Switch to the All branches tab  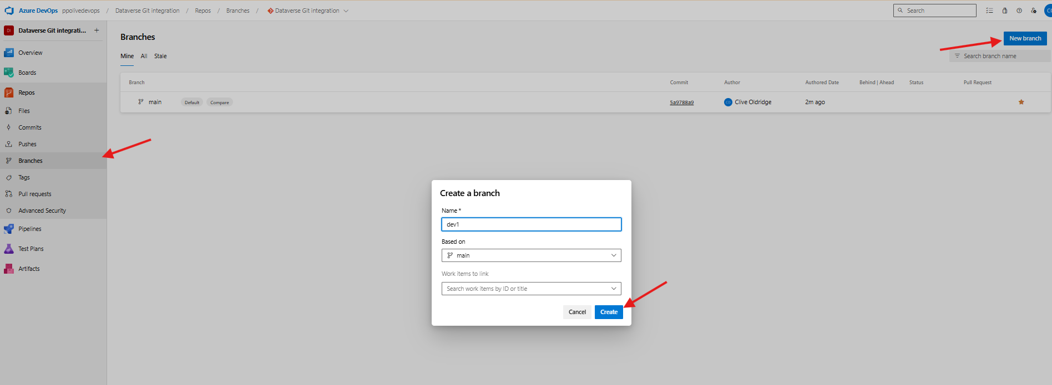[144, 56]
